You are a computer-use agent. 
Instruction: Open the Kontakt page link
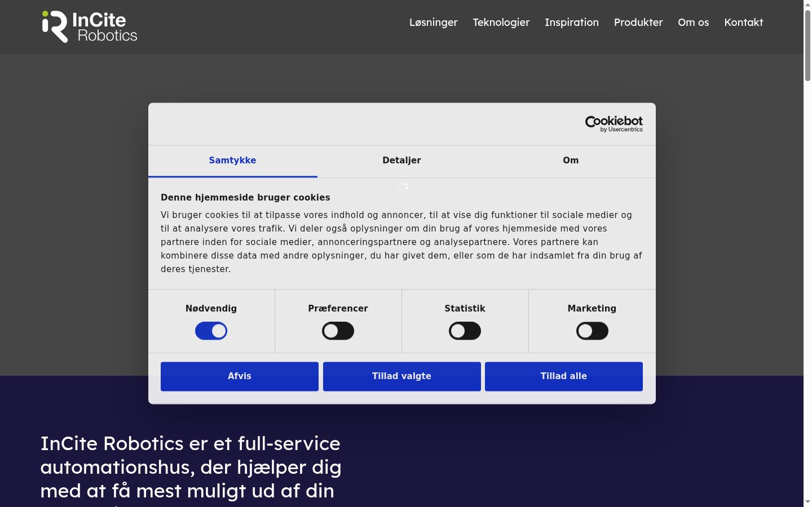tap(744, 23)
